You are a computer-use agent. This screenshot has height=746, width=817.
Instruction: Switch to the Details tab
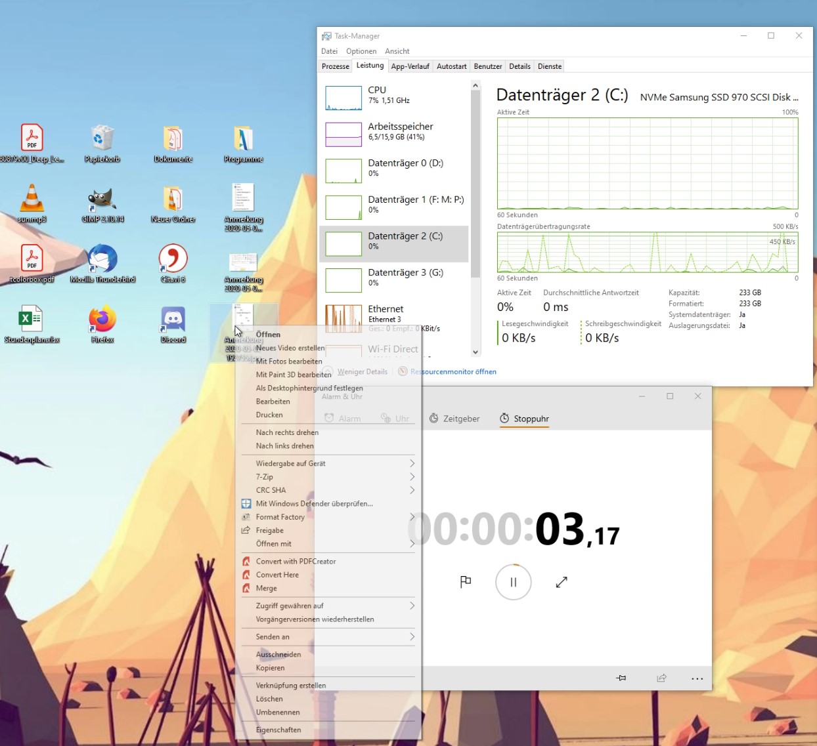519,66
